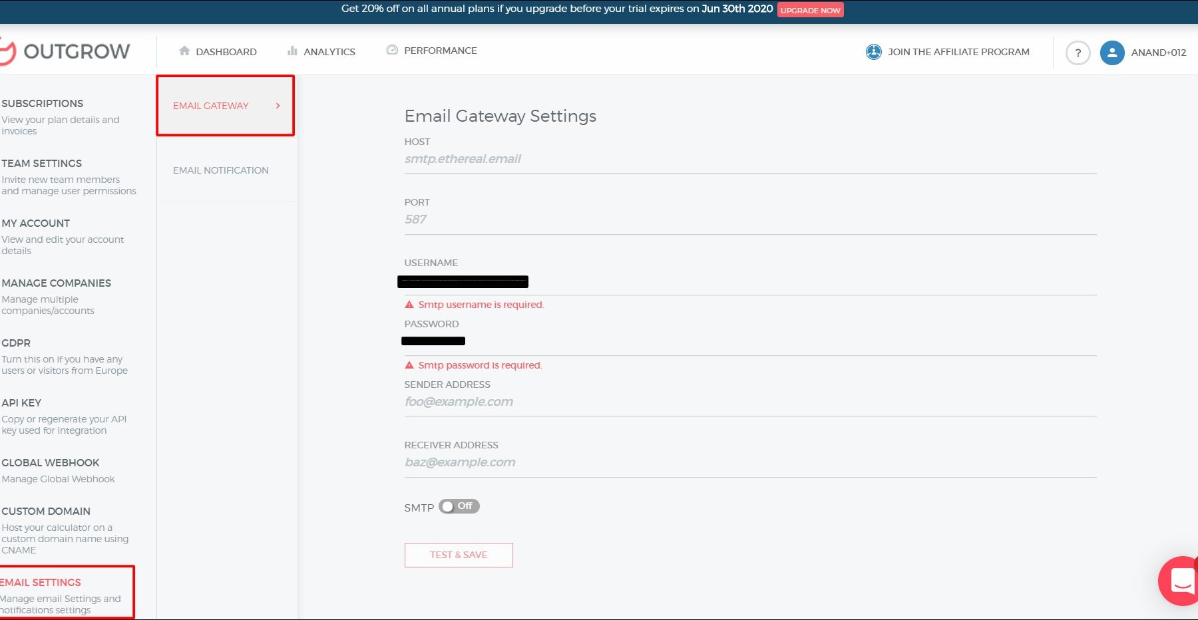This screenshot has height=620, width=1198.
Task: Go to Custom Domain settings
Action: click(46, 512)
